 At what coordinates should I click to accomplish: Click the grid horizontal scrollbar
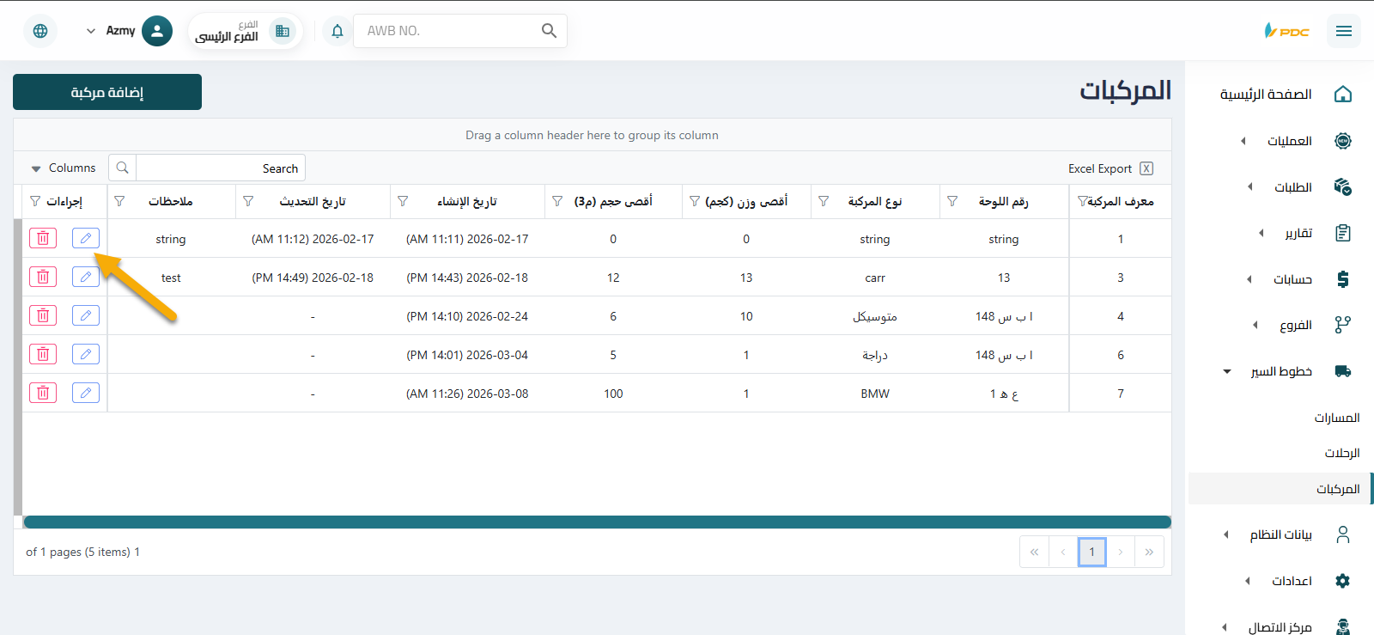tap(598, 522)
